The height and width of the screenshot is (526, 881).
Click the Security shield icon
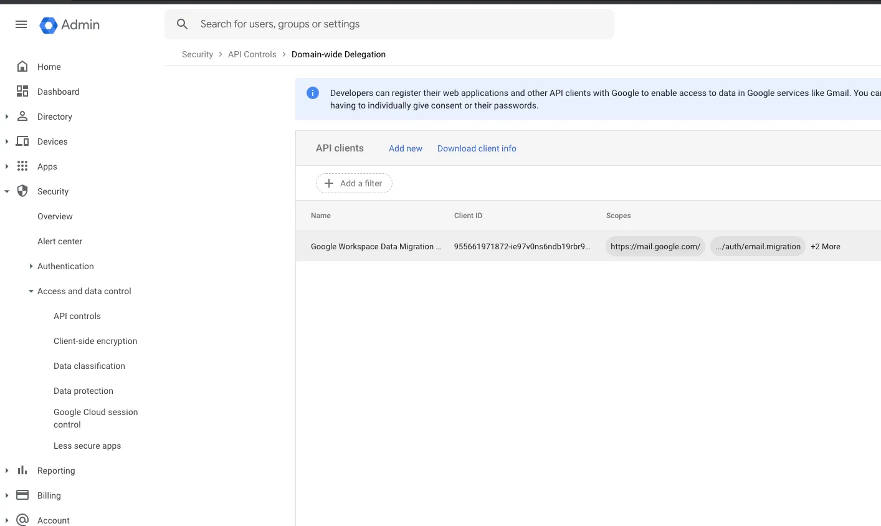(22, 191)
